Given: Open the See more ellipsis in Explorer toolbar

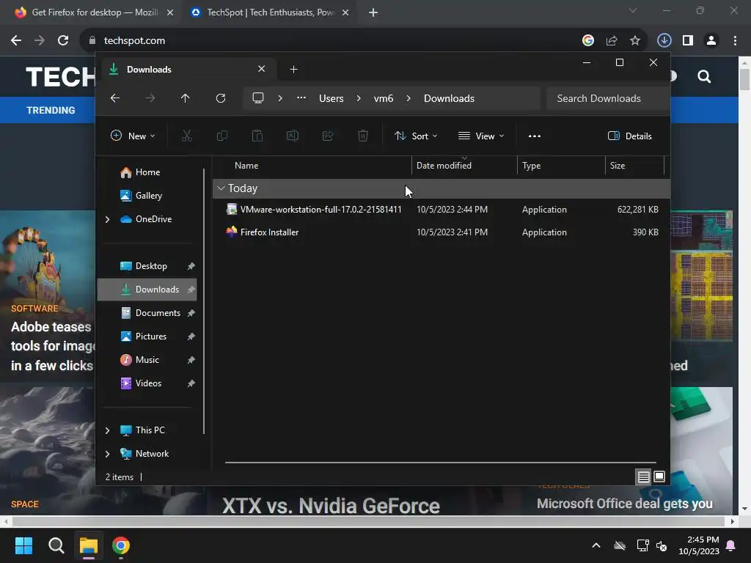Looking at the screenshot, I should click(535, 136).
